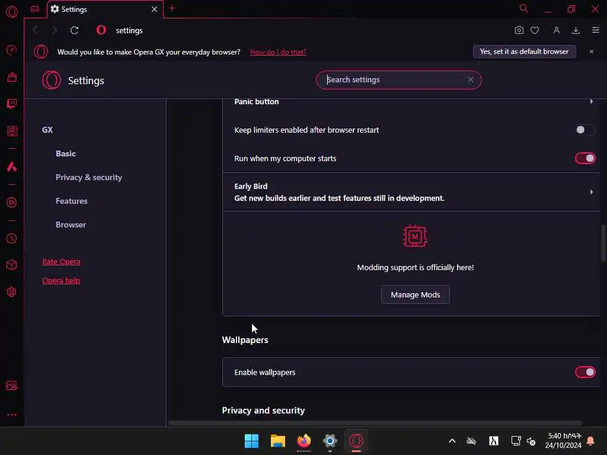The height and width of the screenshot is (455, 607).
Task: Open the Opera help link
Action: pos(61,280)
